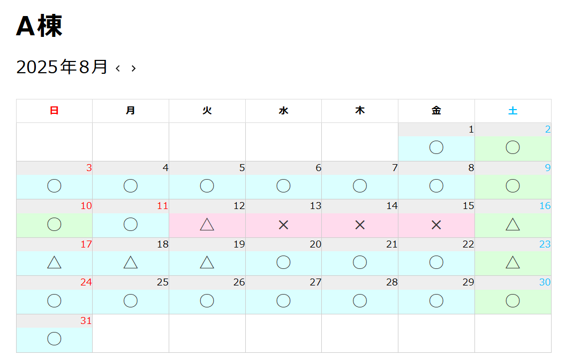Click the A棟 page heading
Image resolution: width=573 pixels, height=363 pixels.
click(x=39, y=26)
